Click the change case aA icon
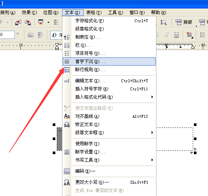This screenshot has height=196, width=208. tap(67, 182)
